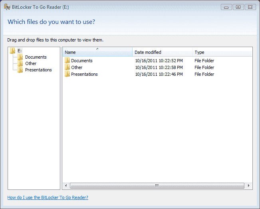This screenshot has width=260, height=209.
Task: Select Other label in folder tree
Action: [x=31, y=63]
